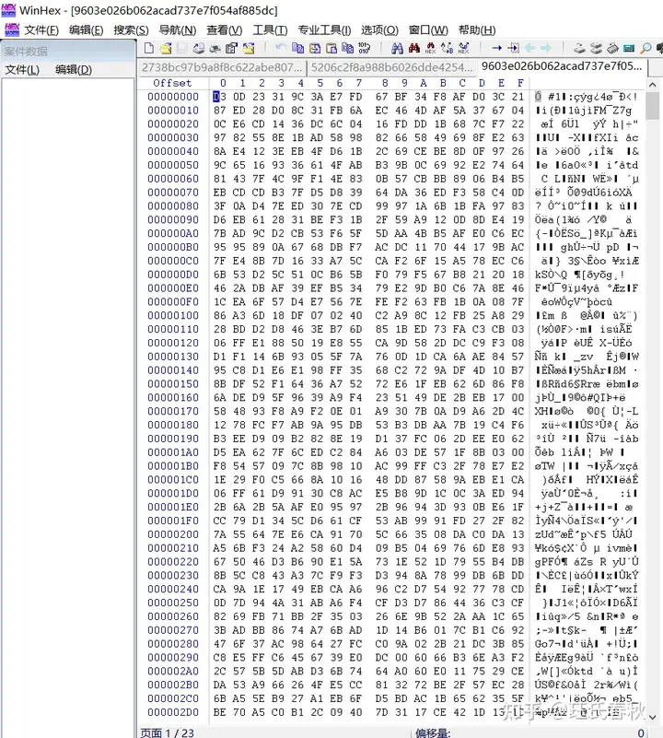Click offset label 000001A0
The image size is (663, 738).
(x=173, y=452)
